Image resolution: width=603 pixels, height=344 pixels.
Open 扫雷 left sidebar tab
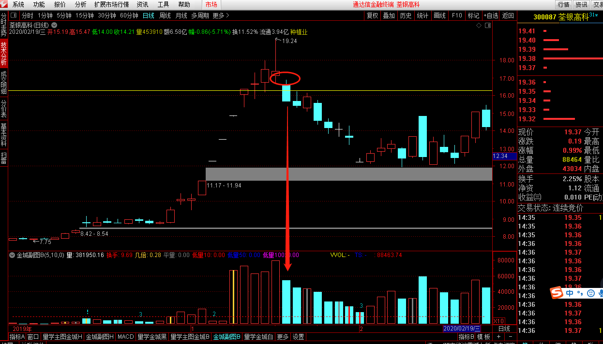click(4, 158)
